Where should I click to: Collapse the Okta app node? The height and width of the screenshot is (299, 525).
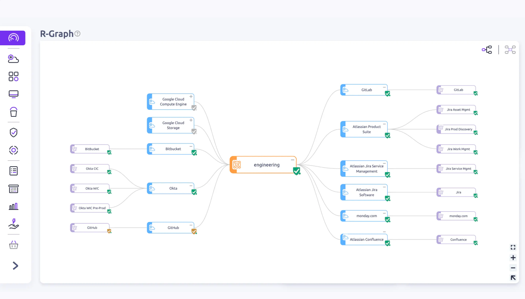(191, 186)
